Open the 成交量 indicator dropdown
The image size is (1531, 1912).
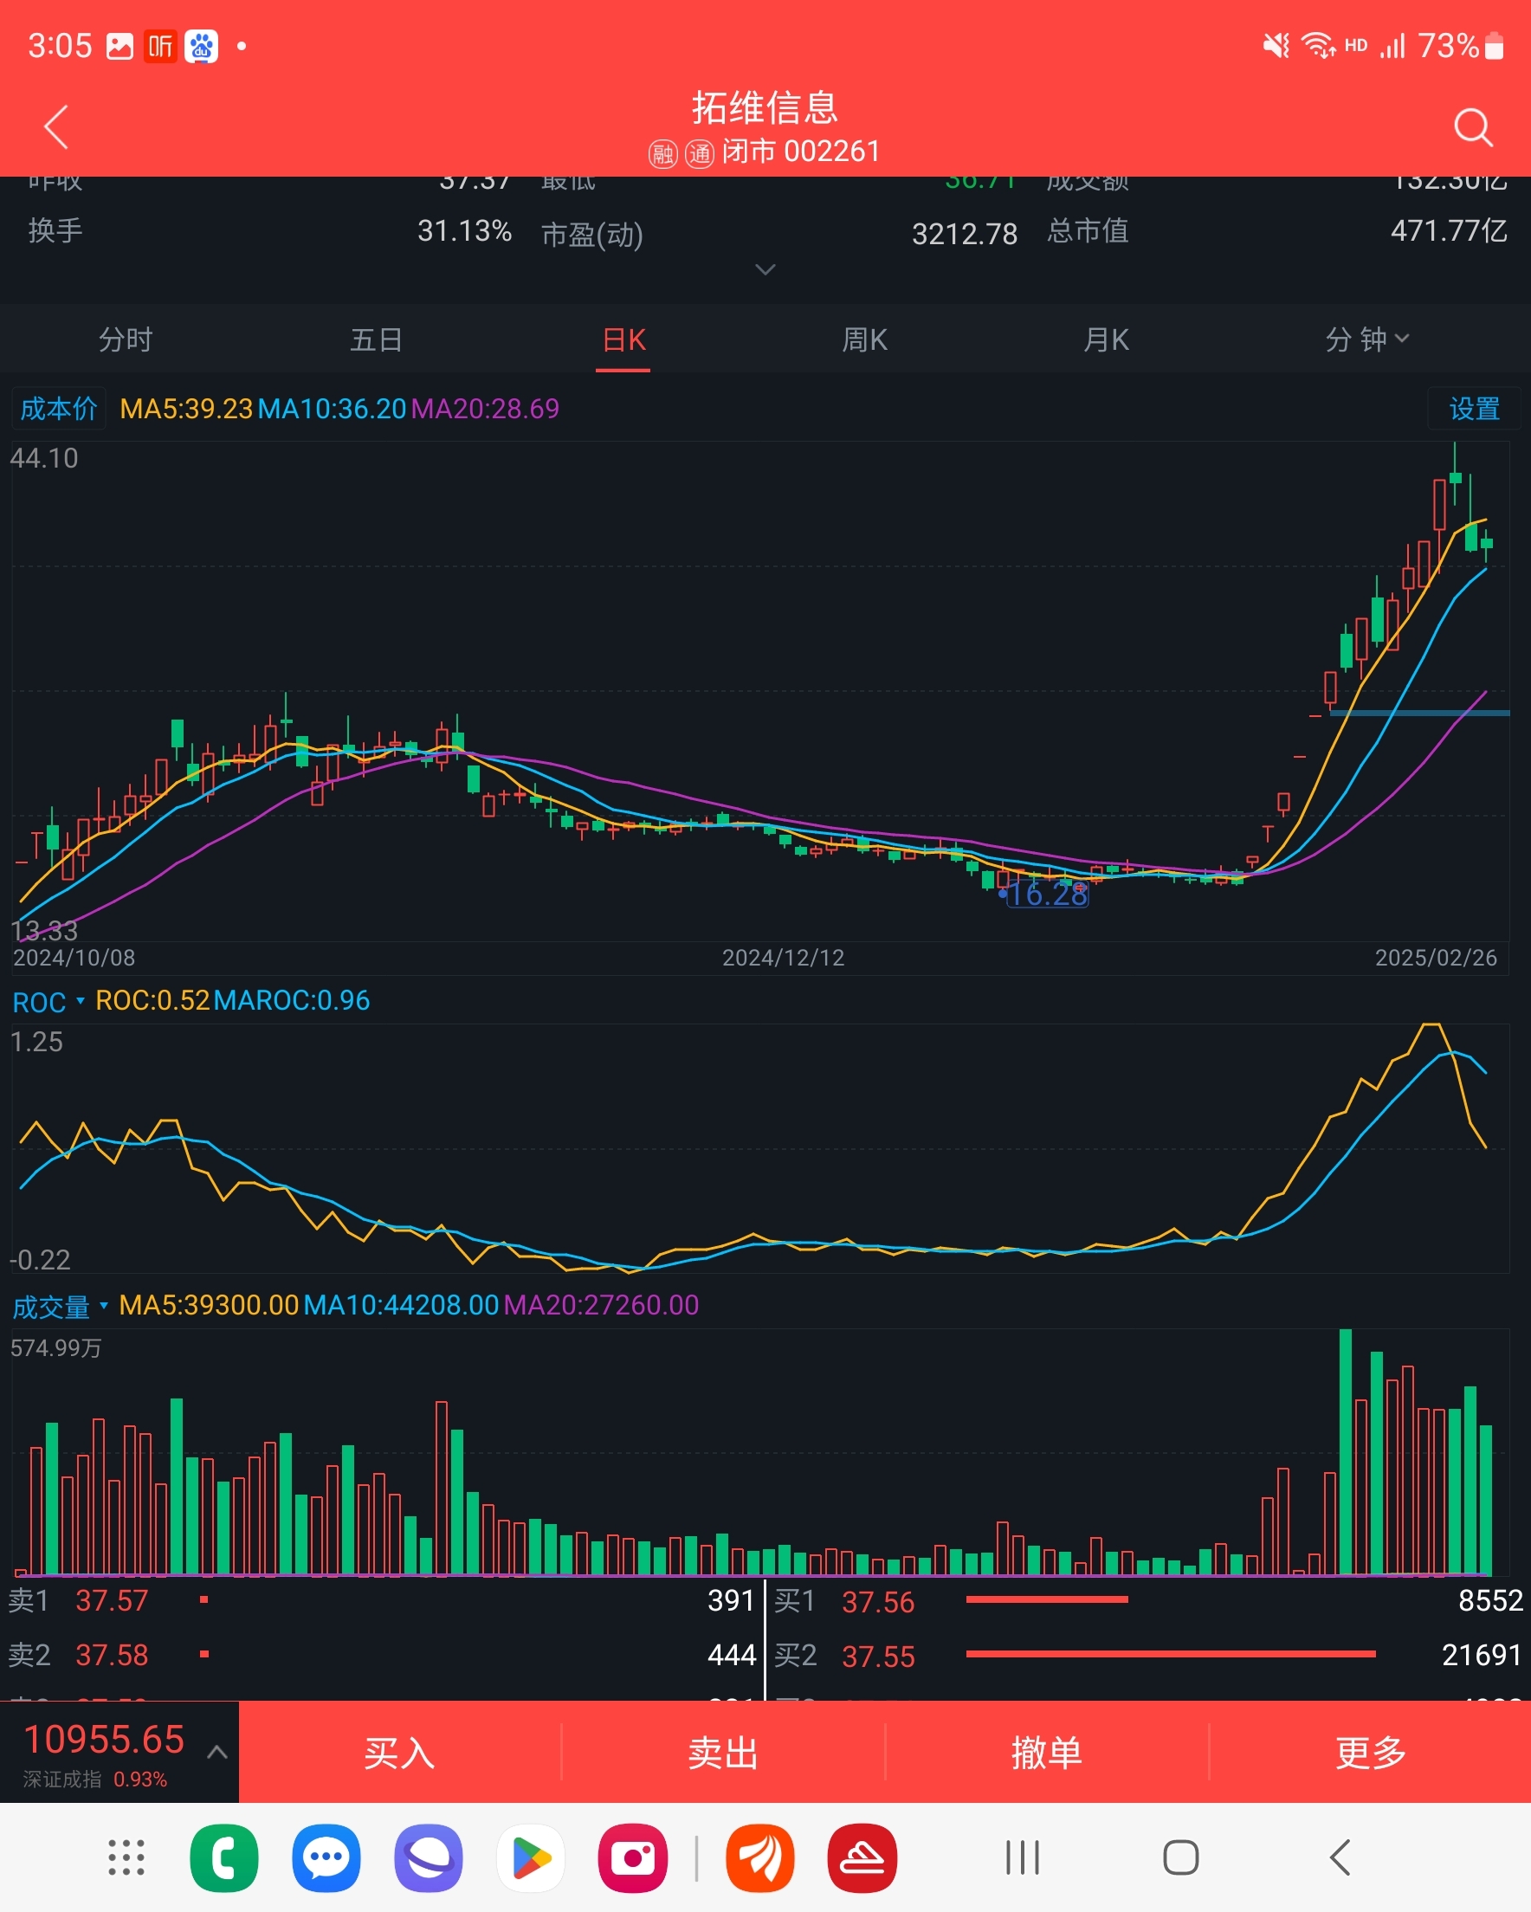click(x=60, y=1307)
